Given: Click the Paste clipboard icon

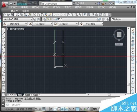Looking at the screenshot, I should click(x=42, y=15).
